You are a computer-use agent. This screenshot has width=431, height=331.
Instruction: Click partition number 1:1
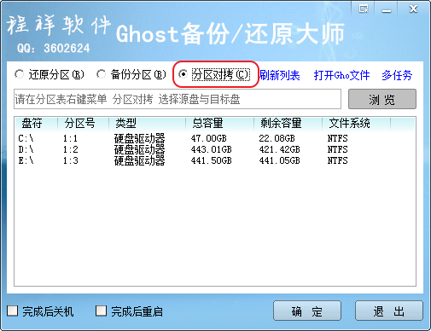click(x=70, y=138)
